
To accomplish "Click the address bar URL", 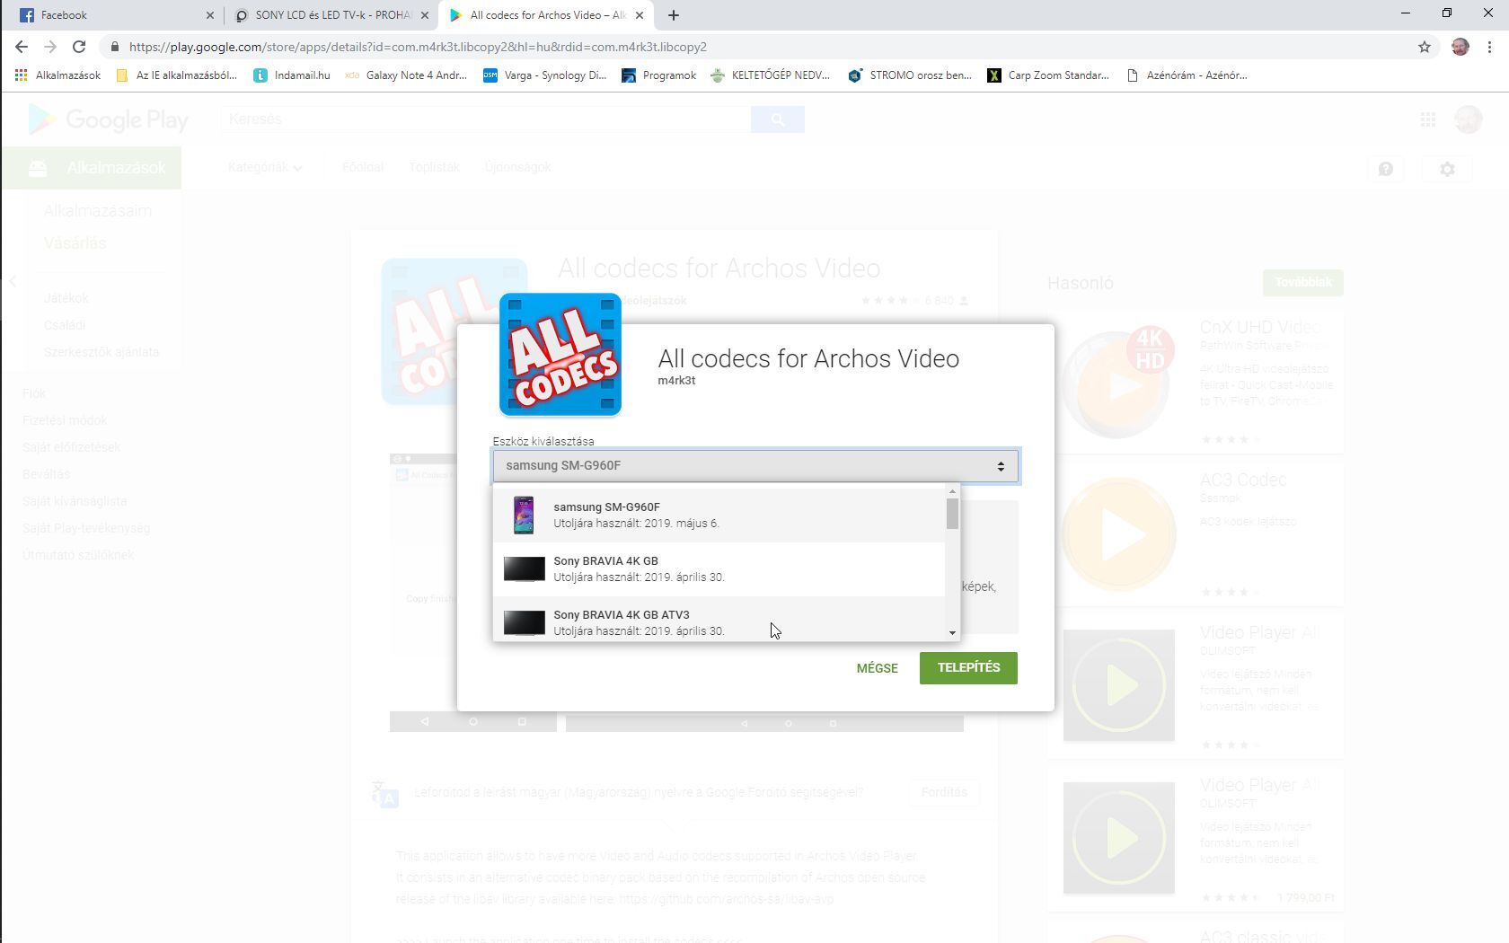I will tap(418, 47).
